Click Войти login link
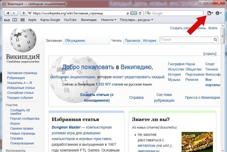This screenshot has height=152, width=227. point(213,28)
